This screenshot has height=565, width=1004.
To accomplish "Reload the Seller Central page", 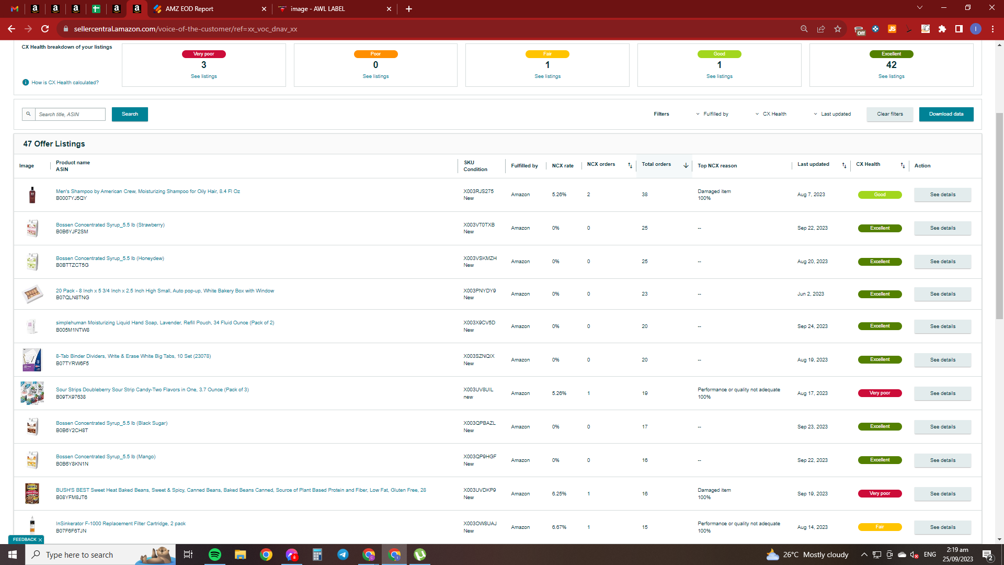I will pyautogui.click(x=45, y=29).
